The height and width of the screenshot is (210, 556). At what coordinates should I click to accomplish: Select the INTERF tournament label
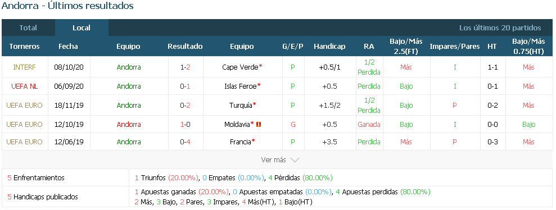click(25, 67)
